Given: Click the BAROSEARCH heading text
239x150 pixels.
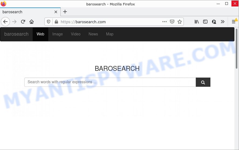Looking at the screenshot, I should [x=117, y=68].
